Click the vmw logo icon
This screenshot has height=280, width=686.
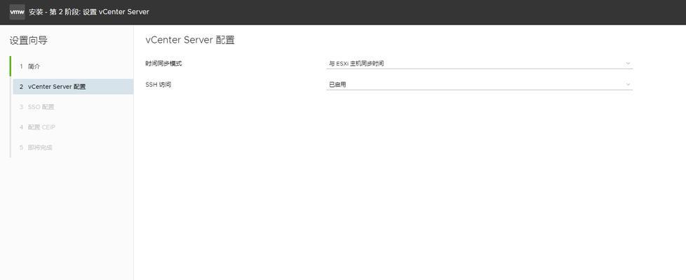coord(17,12)
